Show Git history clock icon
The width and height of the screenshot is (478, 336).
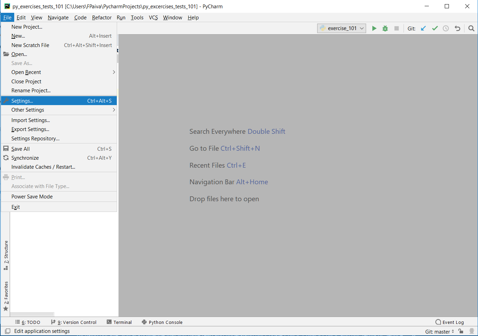pyautogui.click(x=446, y=28)
